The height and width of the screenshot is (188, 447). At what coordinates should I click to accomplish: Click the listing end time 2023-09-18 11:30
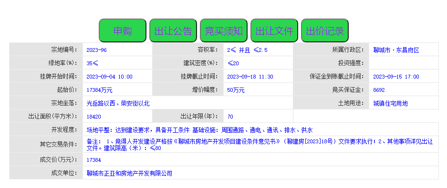[250, 77]
